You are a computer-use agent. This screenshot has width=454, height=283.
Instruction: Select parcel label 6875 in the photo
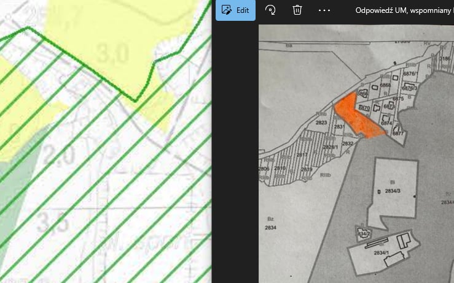(x=398, y=99)
